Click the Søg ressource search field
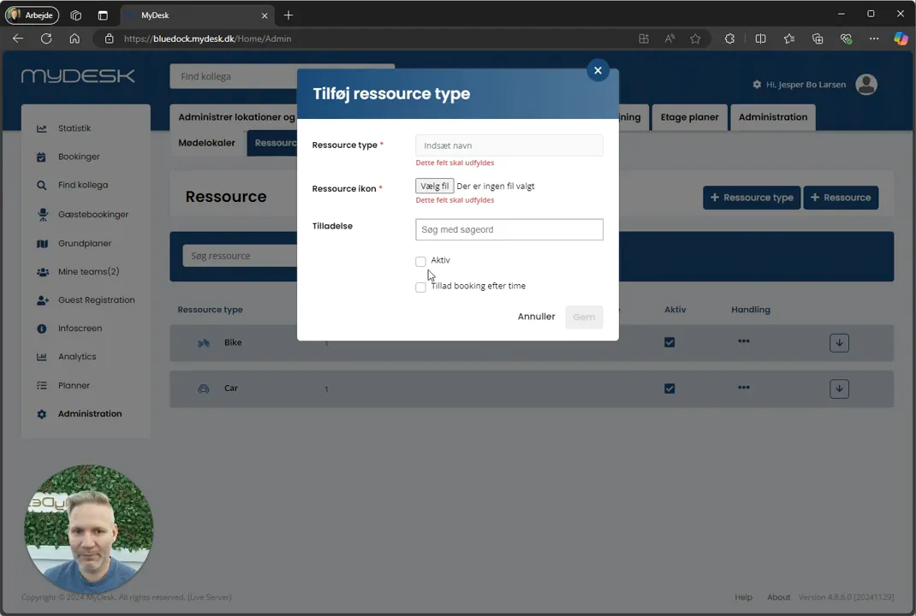This screenshot has width=916, height=616. tap(240, 256)
